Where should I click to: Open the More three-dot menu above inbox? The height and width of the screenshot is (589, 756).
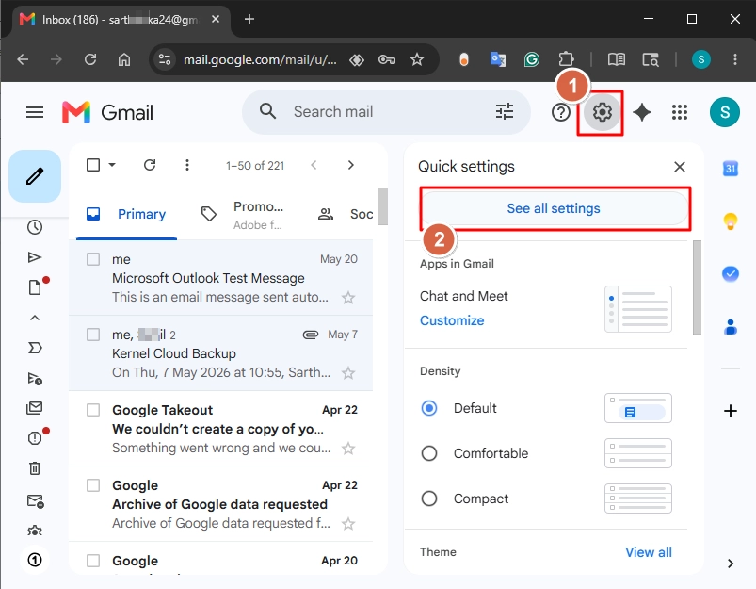click(187, 165)
